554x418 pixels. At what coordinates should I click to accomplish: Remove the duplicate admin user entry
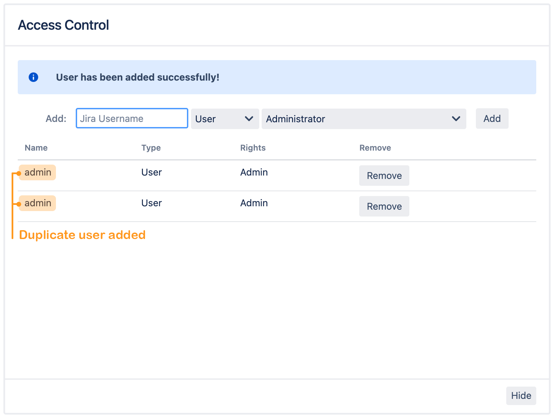pyautogui.click(x=384, y=206)
